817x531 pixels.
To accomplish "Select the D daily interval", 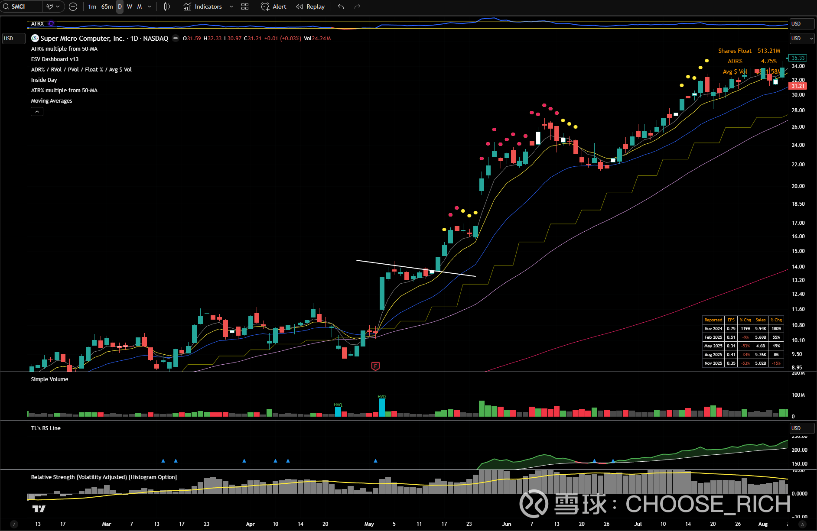I will [x=120, y=6].
